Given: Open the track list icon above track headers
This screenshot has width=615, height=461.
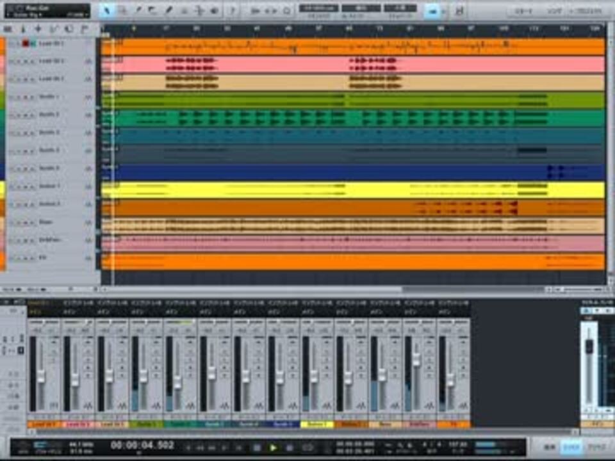Looking at the screenshot, I should (x=8, y=29).
